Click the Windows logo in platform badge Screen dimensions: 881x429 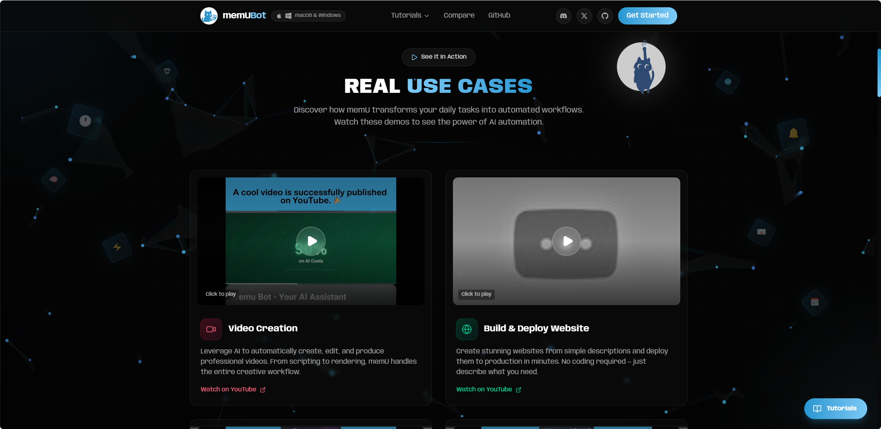point(288,16)
